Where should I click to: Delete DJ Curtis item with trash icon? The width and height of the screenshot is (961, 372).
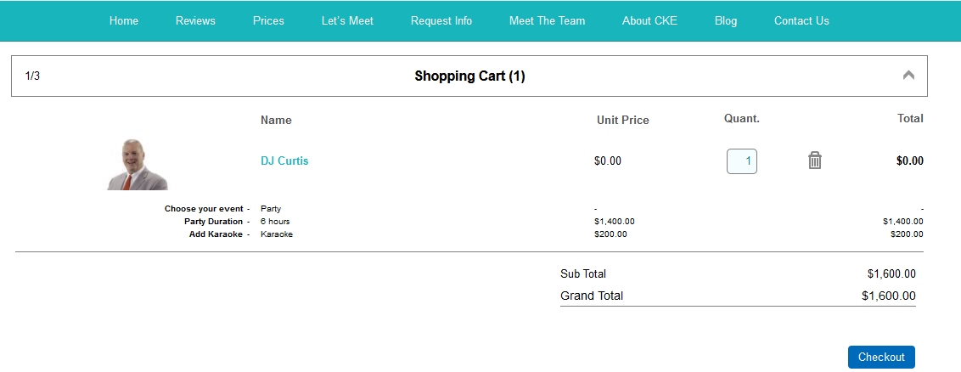coord(815,160)
